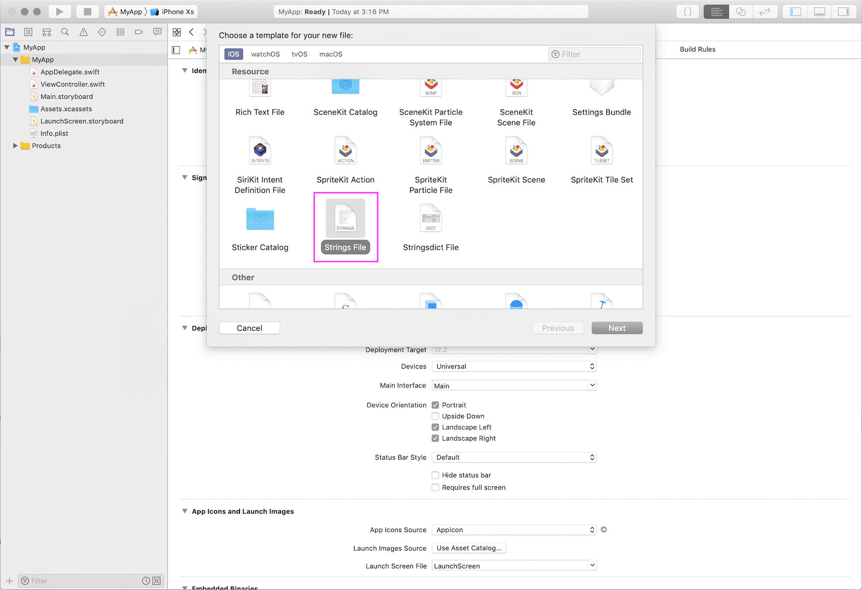Image resolution: width=862 pixels, height=590 pixels.
Task: Uncheck the Landscape Left orientation
Action: click(x=435, y=427)
